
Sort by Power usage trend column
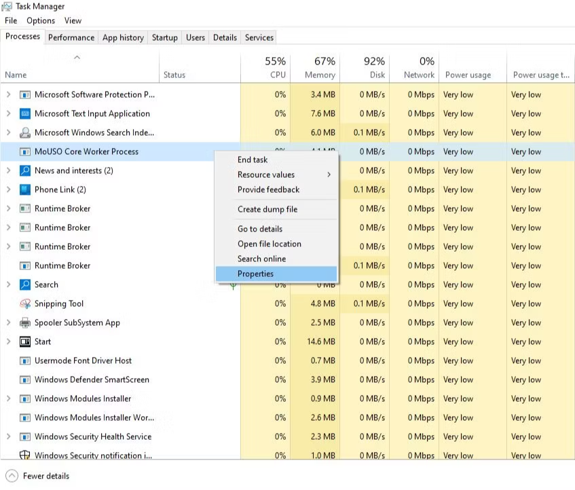[x=541, y=67]
